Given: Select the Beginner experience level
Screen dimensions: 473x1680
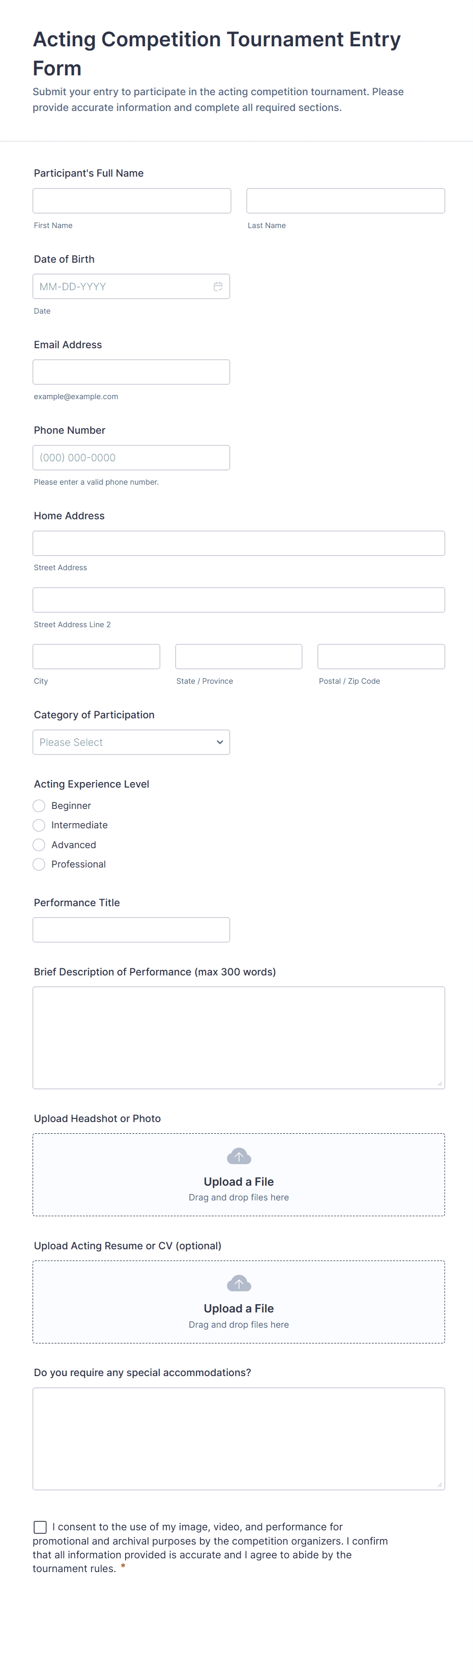Looking at the screenshot, I should tap(39, 805).
